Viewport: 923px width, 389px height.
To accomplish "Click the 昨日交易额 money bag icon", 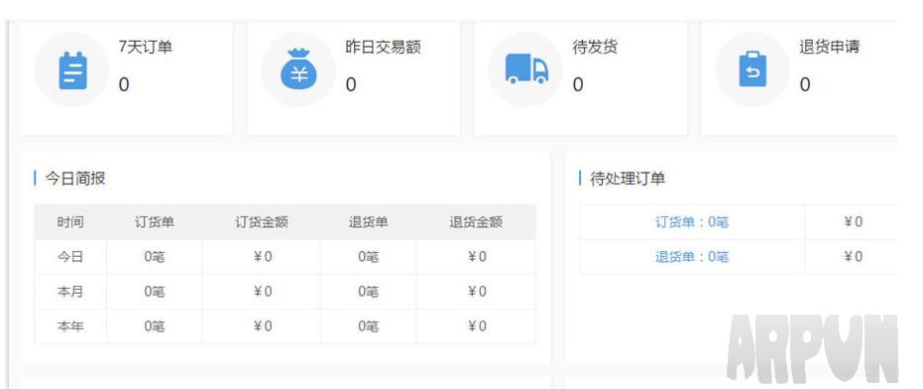I will [299, 69].
